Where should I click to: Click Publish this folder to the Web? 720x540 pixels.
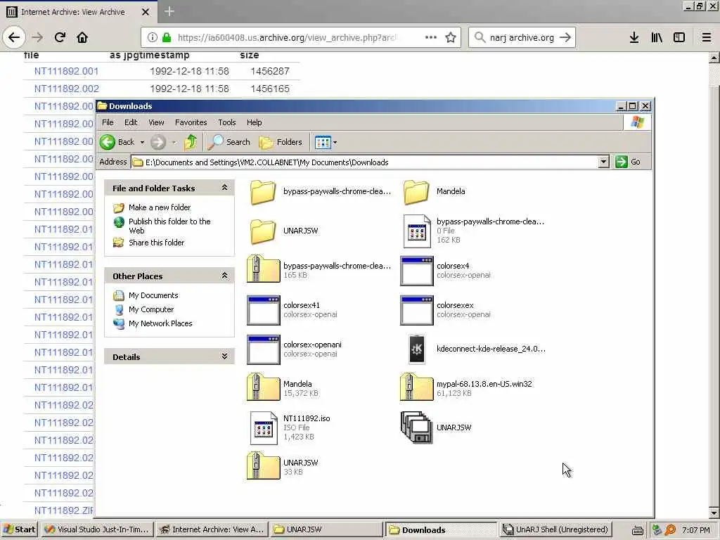click(x=169, y=226)
